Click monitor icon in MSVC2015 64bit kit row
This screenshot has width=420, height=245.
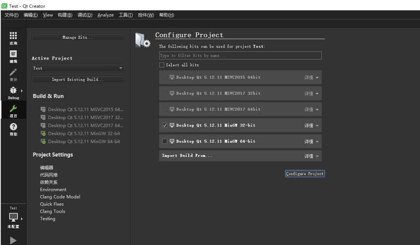tap(172, 77)
